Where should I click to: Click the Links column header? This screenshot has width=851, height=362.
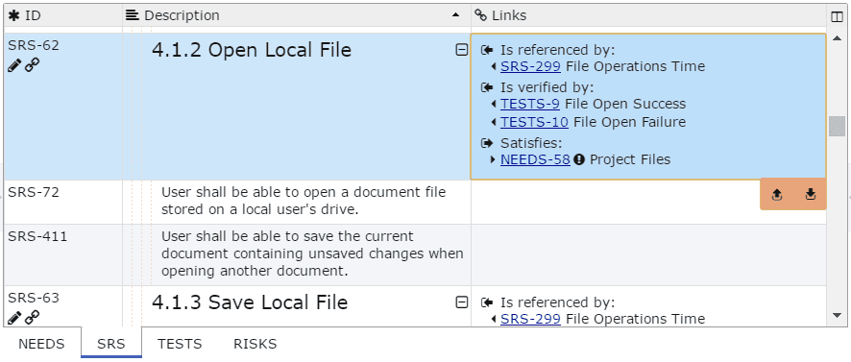click(x=648, y=15)
